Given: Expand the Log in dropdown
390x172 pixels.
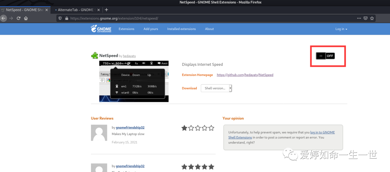Looking at the screenshot, I should pos(341,29).
